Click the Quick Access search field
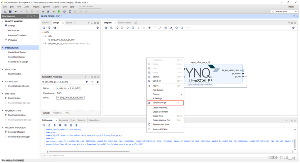The width and height of the screenshot is (300, 163). pos(89,7)
